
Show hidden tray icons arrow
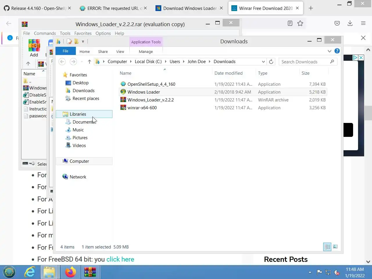click(x=310, y=272)
